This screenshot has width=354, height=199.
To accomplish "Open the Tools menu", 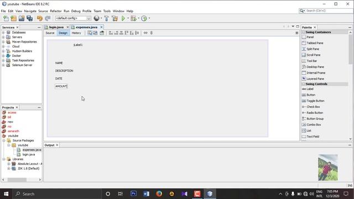I will pos(107,11).
